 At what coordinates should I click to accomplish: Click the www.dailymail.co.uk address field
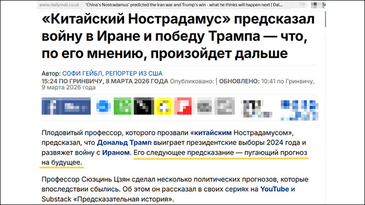point(59,5)
